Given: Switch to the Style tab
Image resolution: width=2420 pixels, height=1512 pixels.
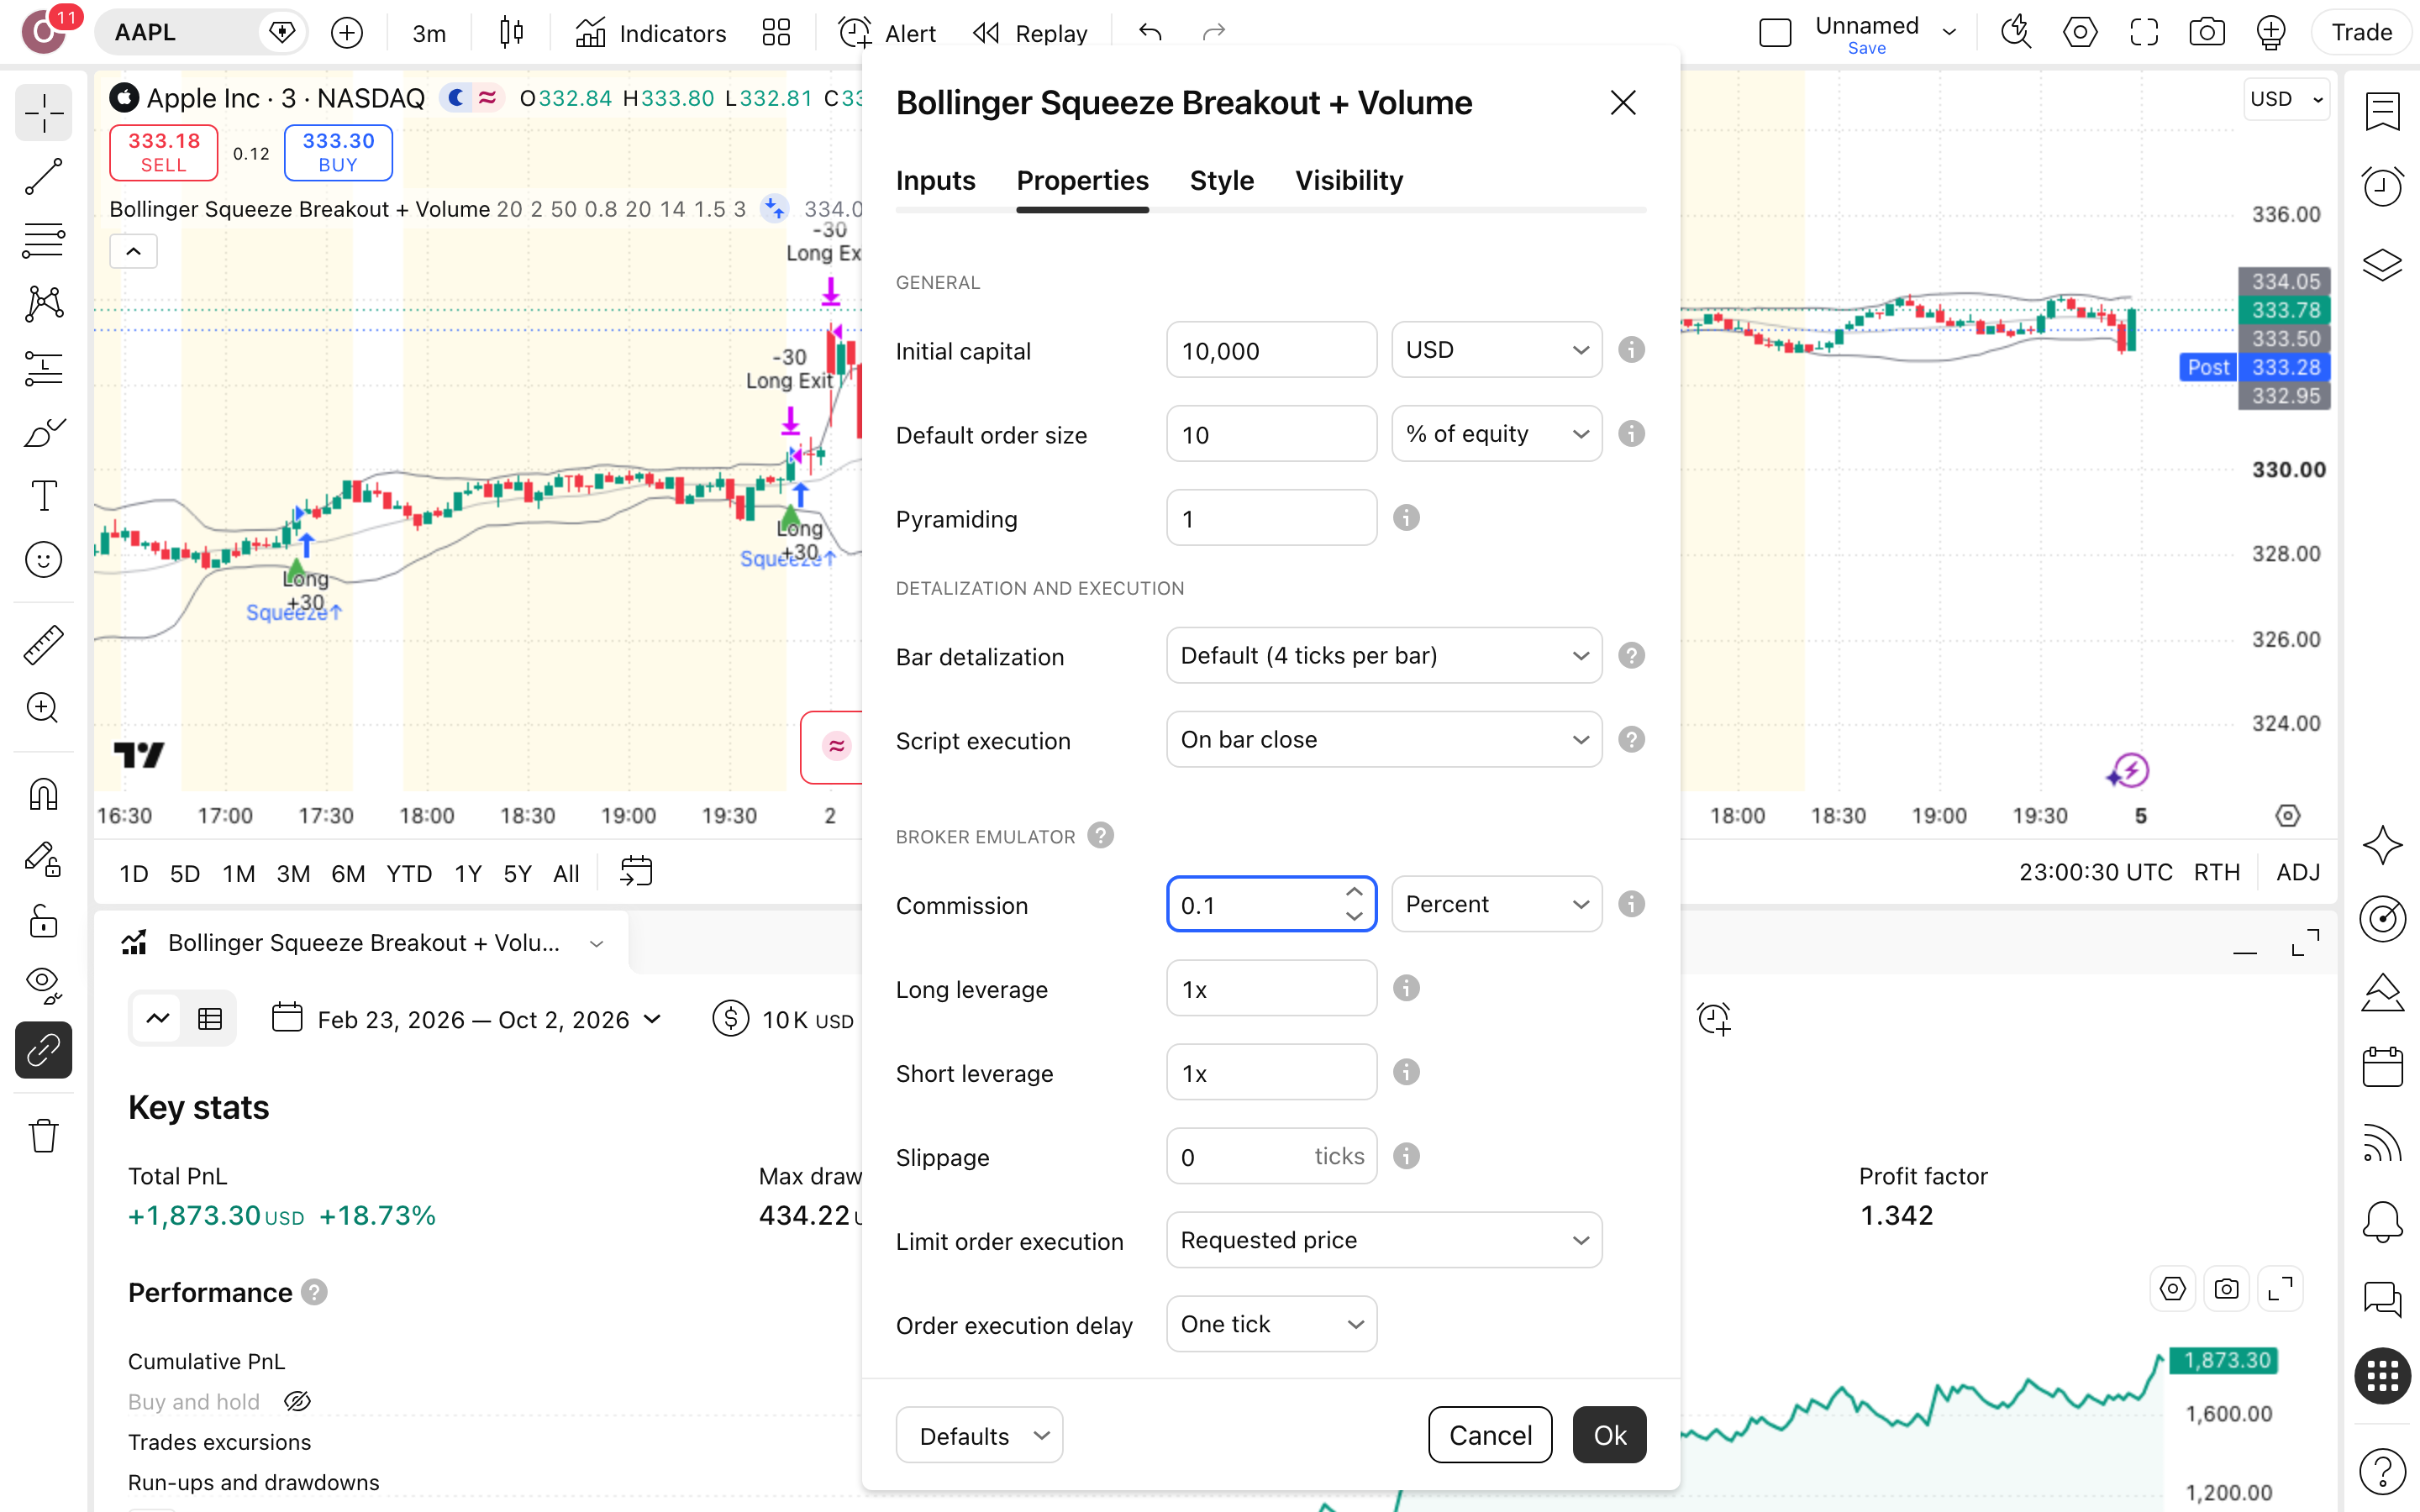Looking at the screenshot, I should tap(1221, 181).
